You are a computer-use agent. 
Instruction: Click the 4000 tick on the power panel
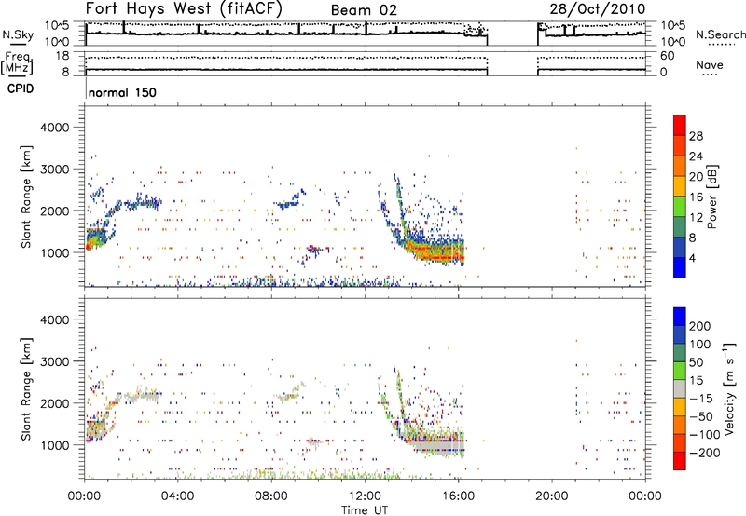[54, 128]
